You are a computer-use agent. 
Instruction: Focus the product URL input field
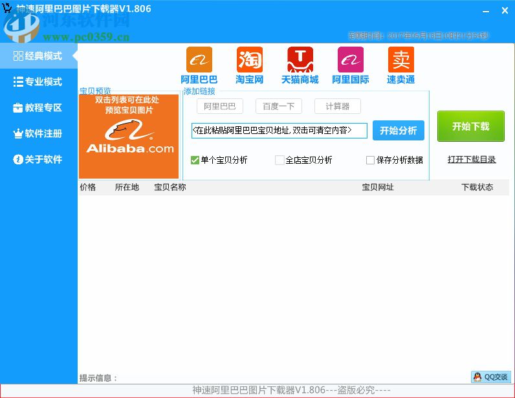coord(279,131)
